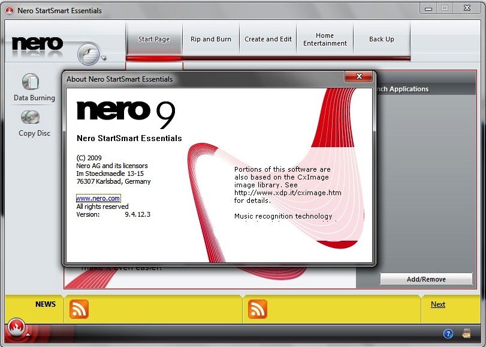Screen dimensions: 486x347
Task: Go to the Back Up tab
Action: 382,39
